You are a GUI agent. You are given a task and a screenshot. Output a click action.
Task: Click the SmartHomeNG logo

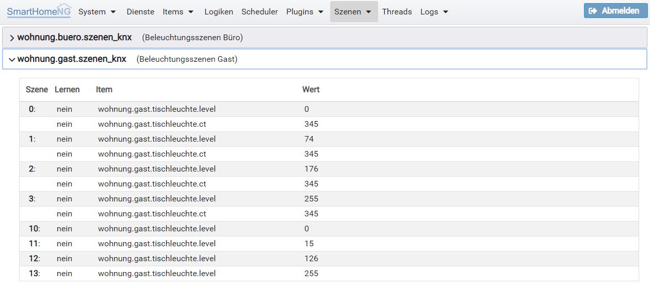tap(39, 11)
